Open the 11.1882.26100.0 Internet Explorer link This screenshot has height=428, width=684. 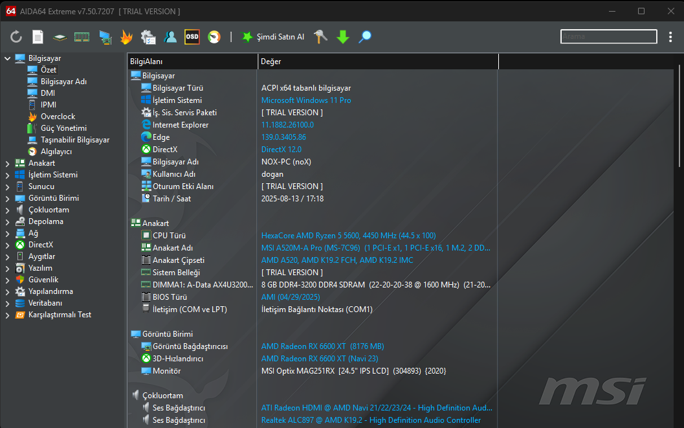point(287,125)
